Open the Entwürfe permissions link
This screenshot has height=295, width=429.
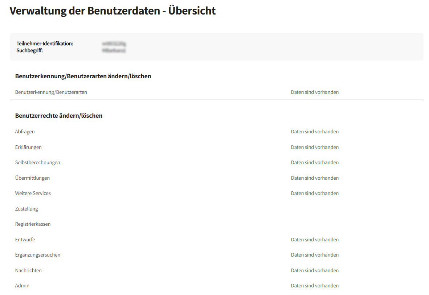25,240
